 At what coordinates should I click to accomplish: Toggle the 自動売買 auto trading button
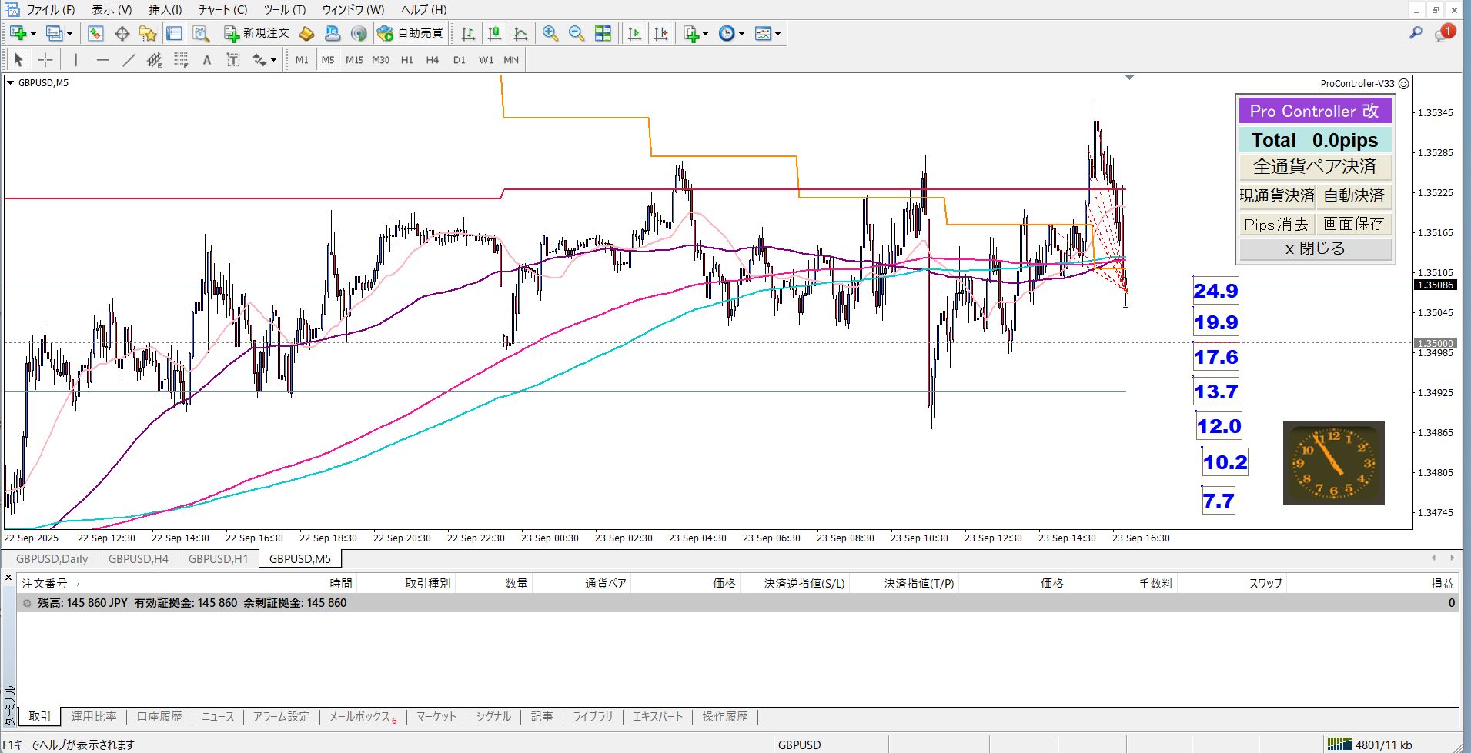click(410, 33)
